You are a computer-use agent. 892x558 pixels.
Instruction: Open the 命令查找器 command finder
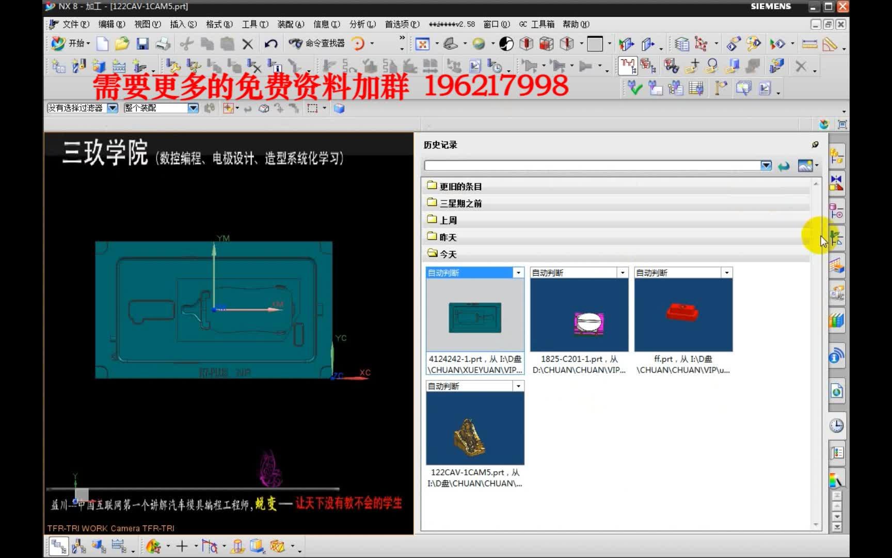click(x=316, y=43)
